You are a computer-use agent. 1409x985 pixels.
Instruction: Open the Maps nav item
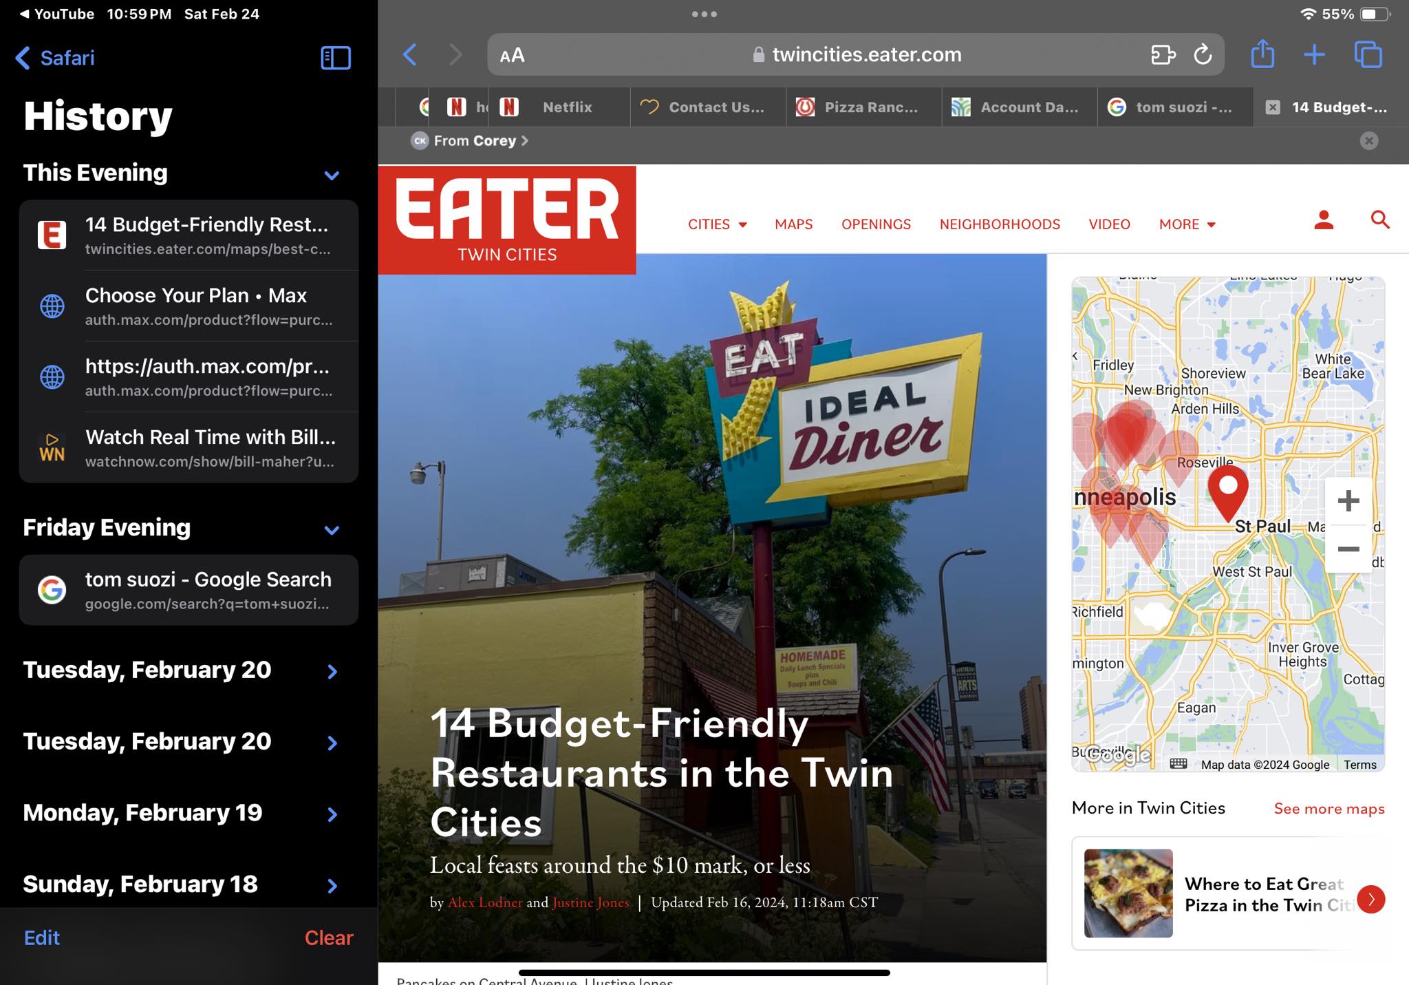793,224
